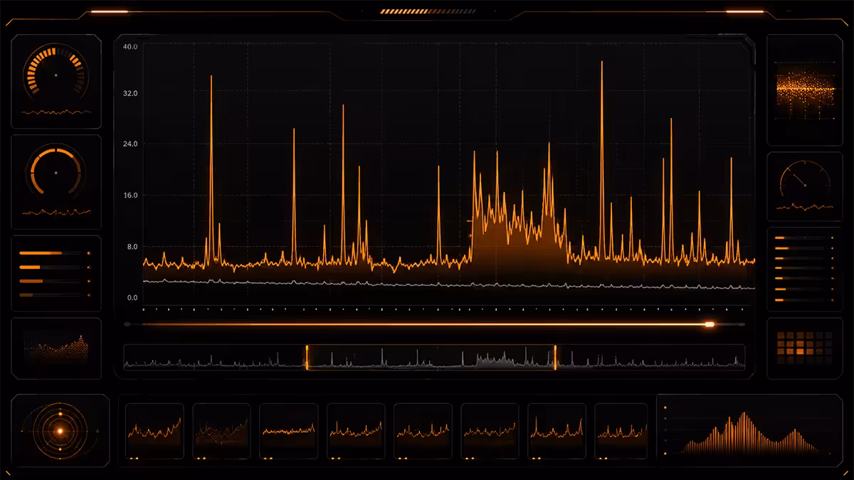This screenshot has height=480, width=854.
Task: Click the left orange handle of the range selector
Action: tap(307, 358)
